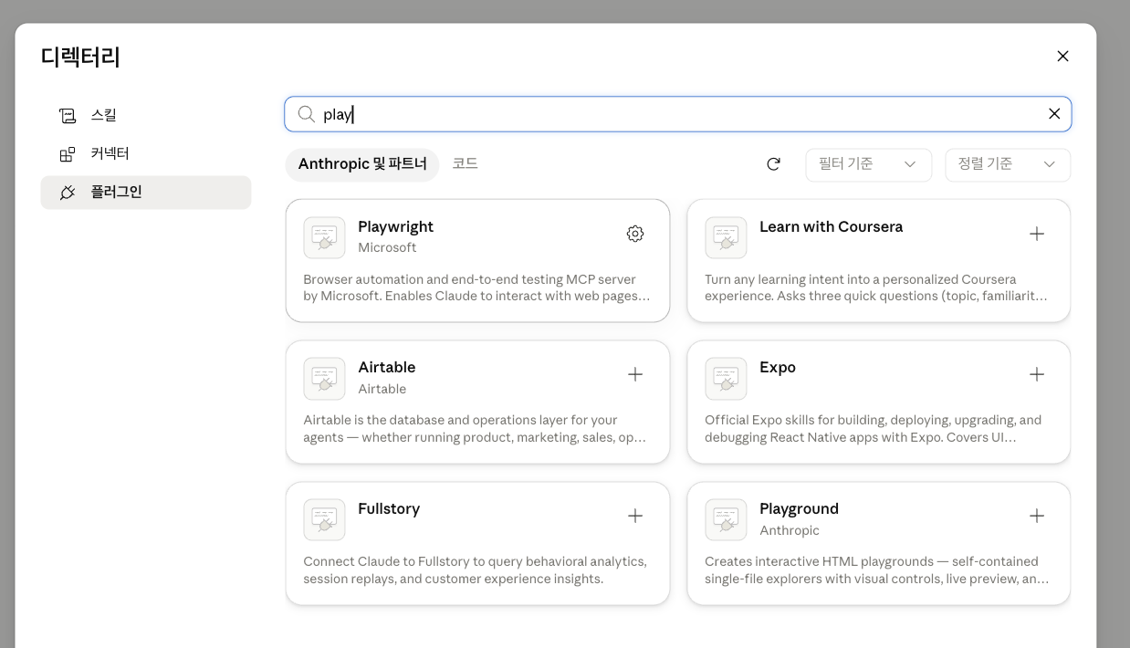This screenshot has width=1130, height=648.
Task: Click the 디렉터리 dialog heading
Action: pos(80,57)
